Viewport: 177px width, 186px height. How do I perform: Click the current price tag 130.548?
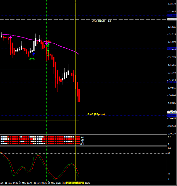click(172, 112)
